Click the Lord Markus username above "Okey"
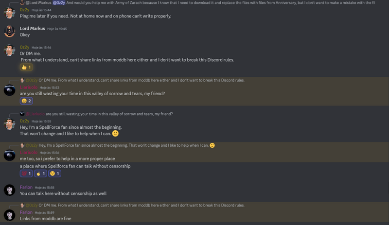389x225 pixels. 32,29
